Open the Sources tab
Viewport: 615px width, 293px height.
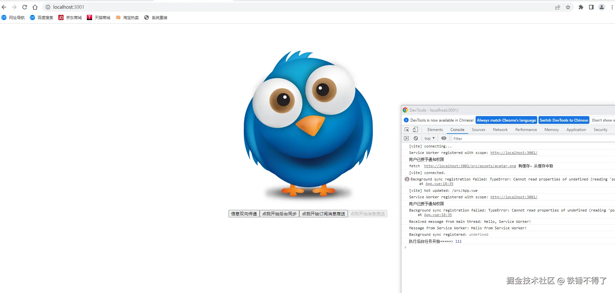point(479,130)
